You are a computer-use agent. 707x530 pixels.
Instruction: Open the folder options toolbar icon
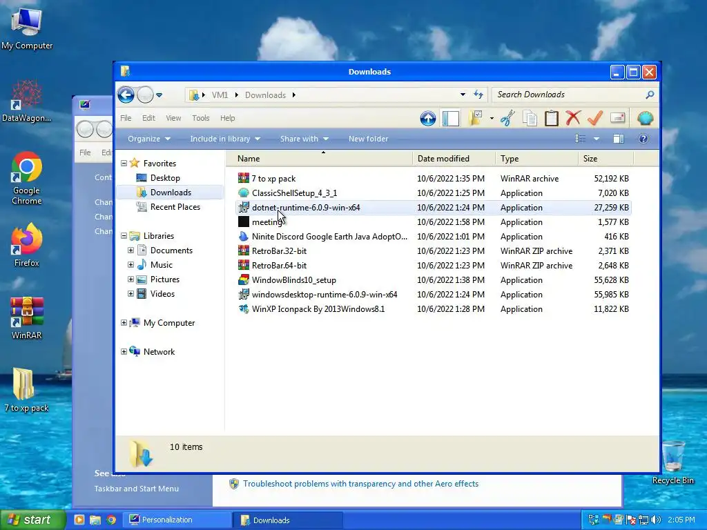tap(475, 119)
